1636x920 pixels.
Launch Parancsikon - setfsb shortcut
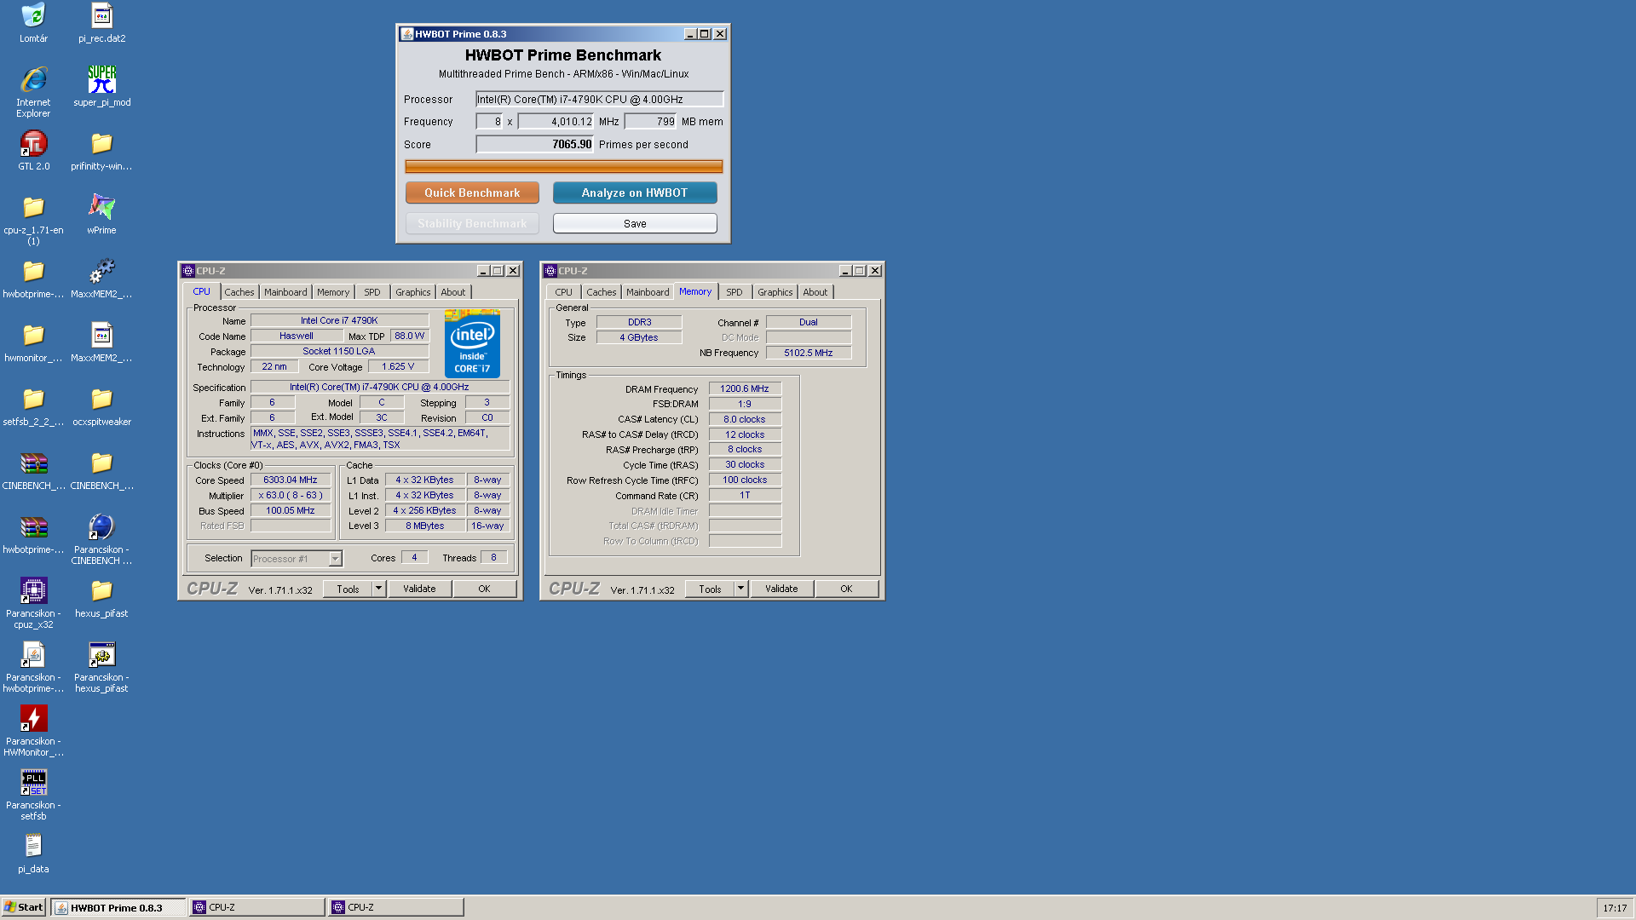[33, 782]
